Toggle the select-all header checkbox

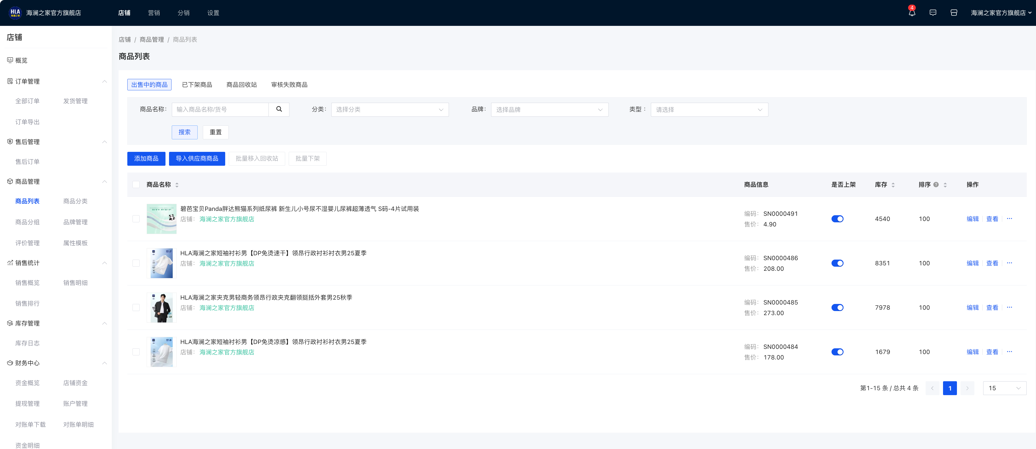coord(136,184)
